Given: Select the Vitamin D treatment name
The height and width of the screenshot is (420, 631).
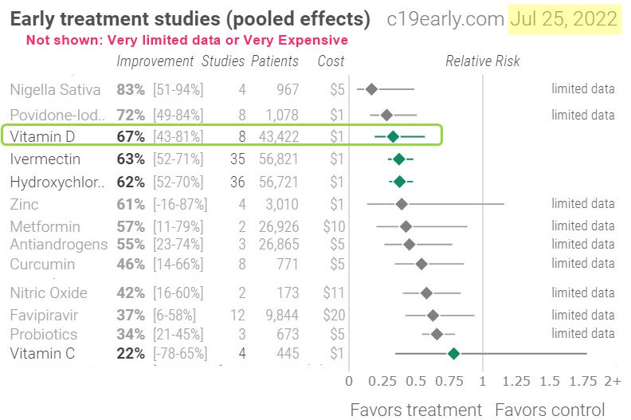Looking at the screenshot, I should coord(40,136).
